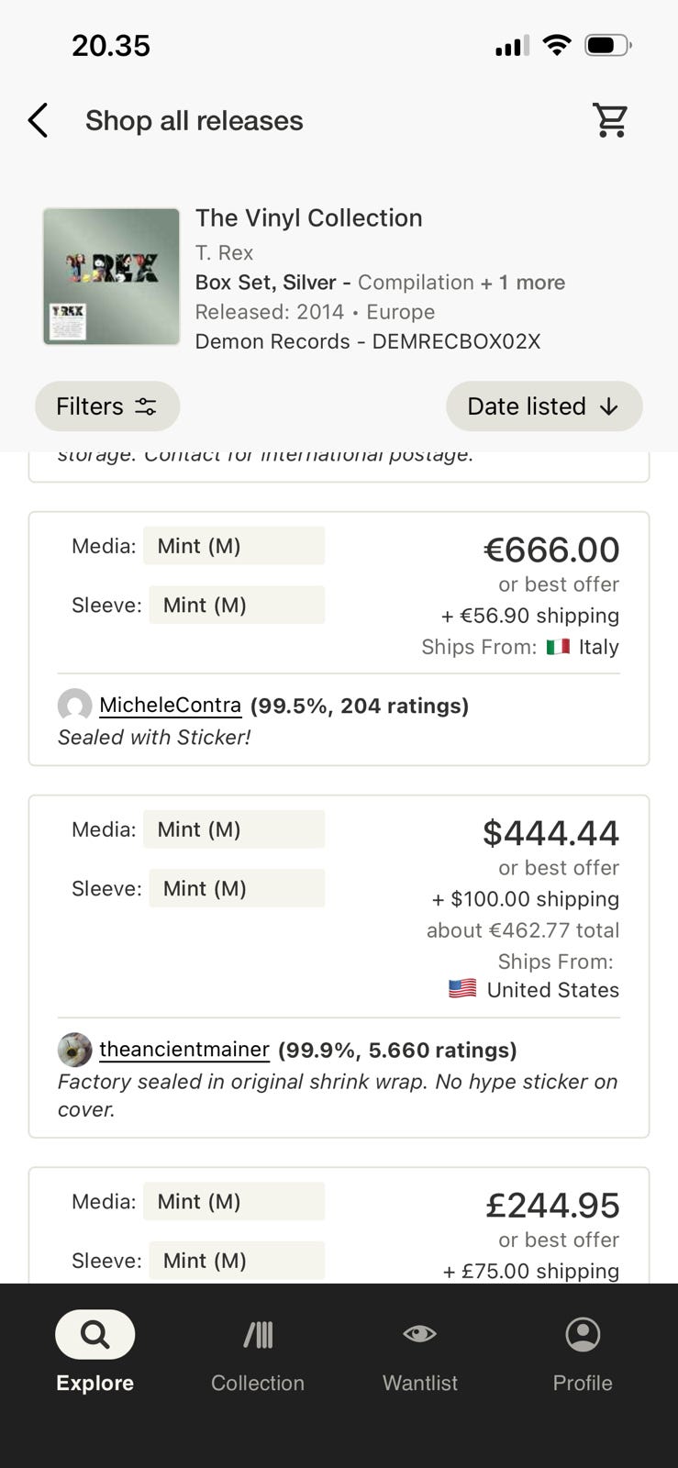Tap the T. Rex album cover thumbnail
Screen dimensions: 678x1468
[111, 276]
